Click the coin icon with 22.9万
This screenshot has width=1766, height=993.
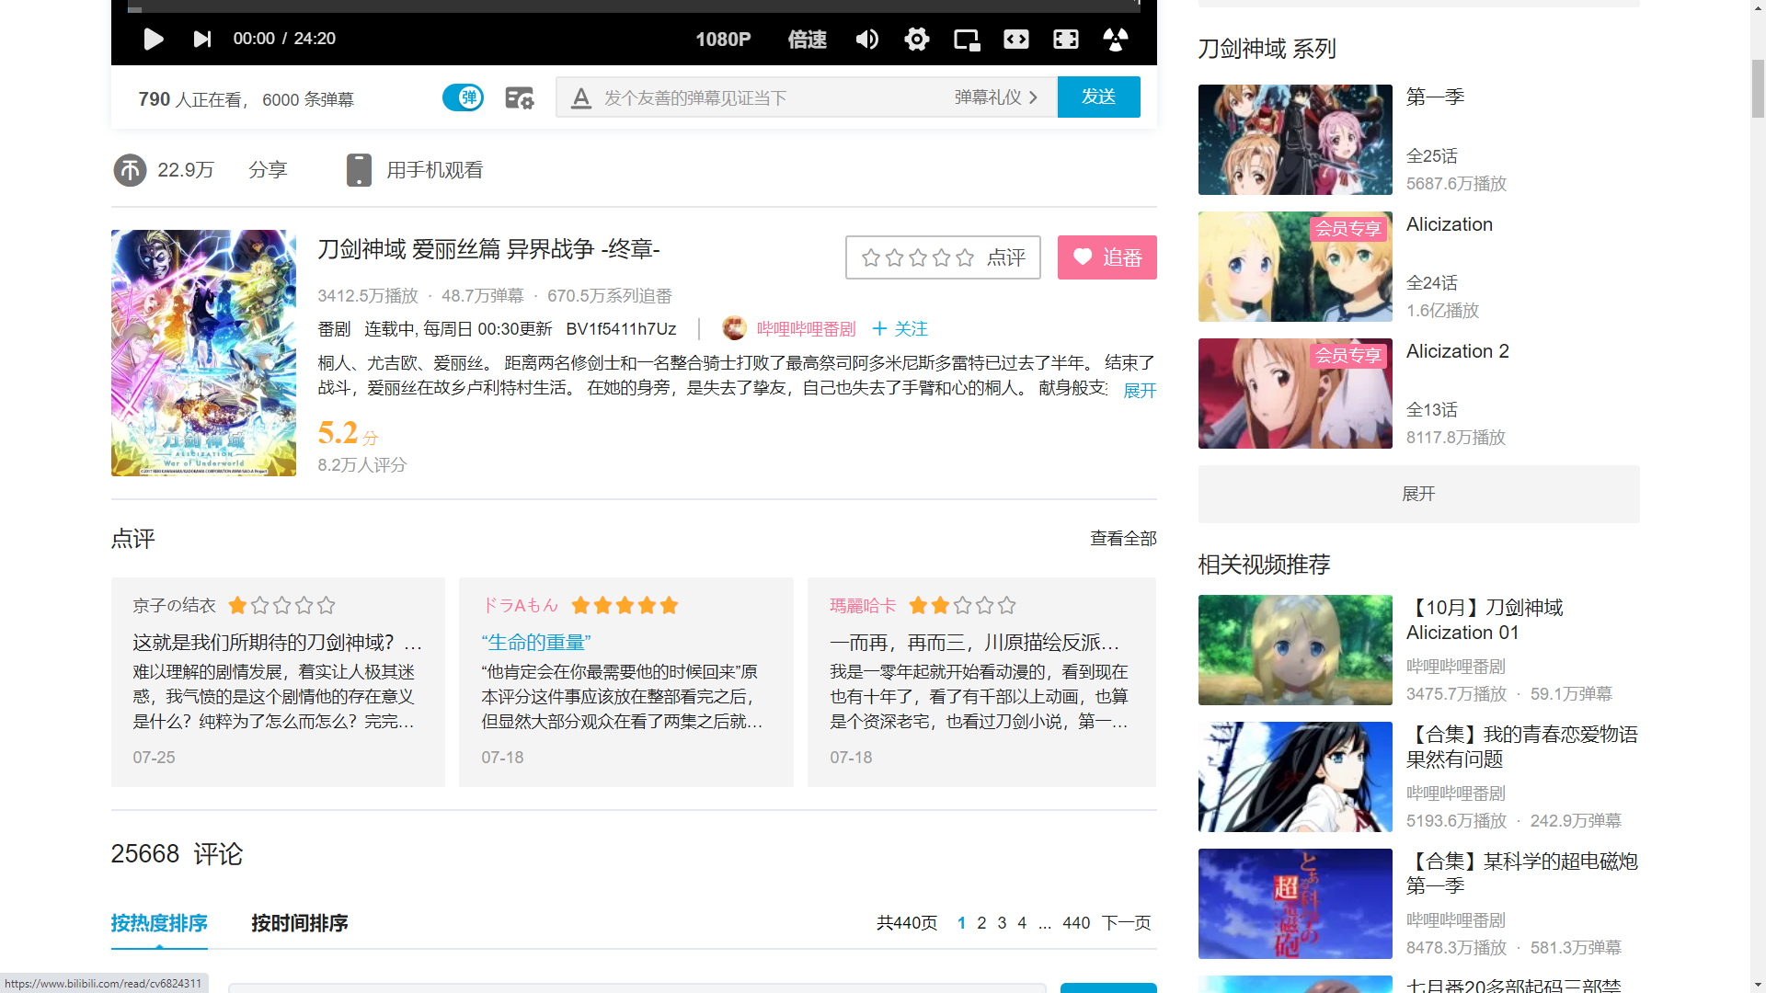tap(130, 170)
